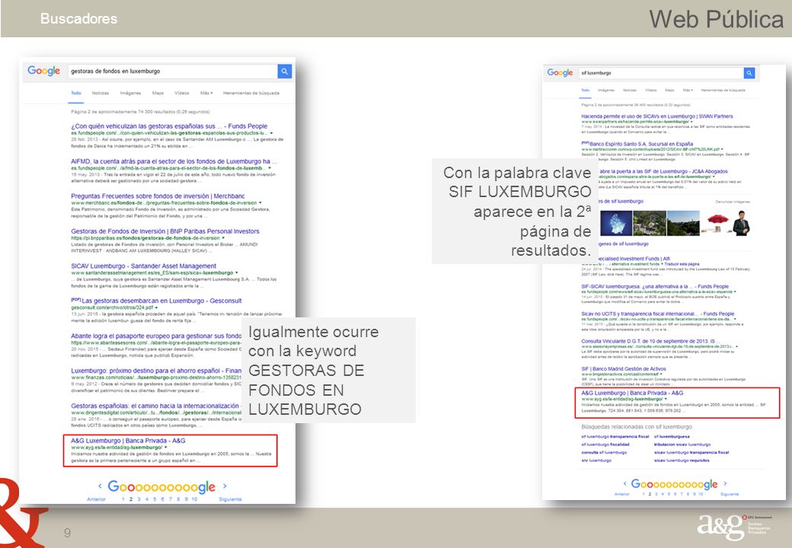
Task: Open 'Preguntas Frecuentes sobre fondos de inversión | Merchbanc'
Action: (158, 196)
